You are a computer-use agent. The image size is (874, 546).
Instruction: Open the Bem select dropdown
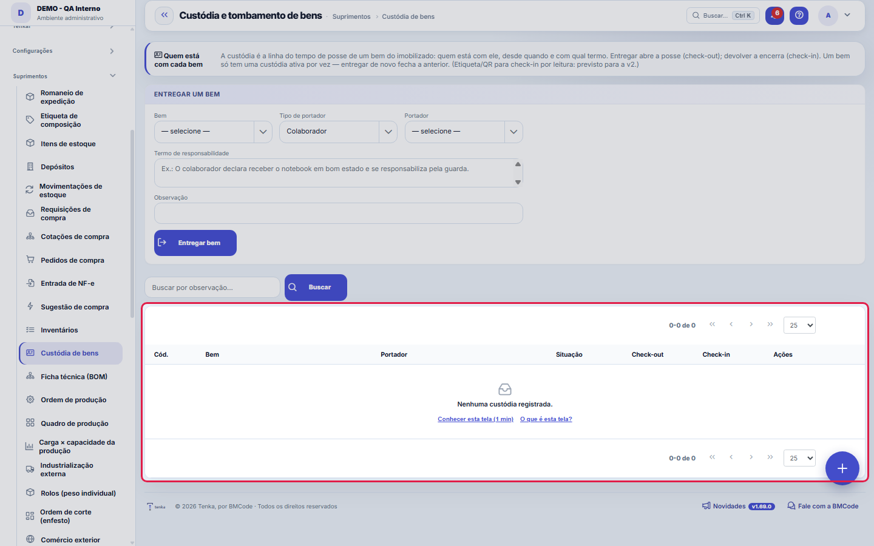(213, 132)
